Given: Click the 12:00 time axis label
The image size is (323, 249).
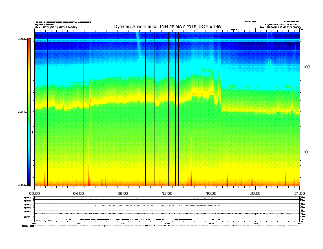Looking at the screenshot, I should 167,194.
